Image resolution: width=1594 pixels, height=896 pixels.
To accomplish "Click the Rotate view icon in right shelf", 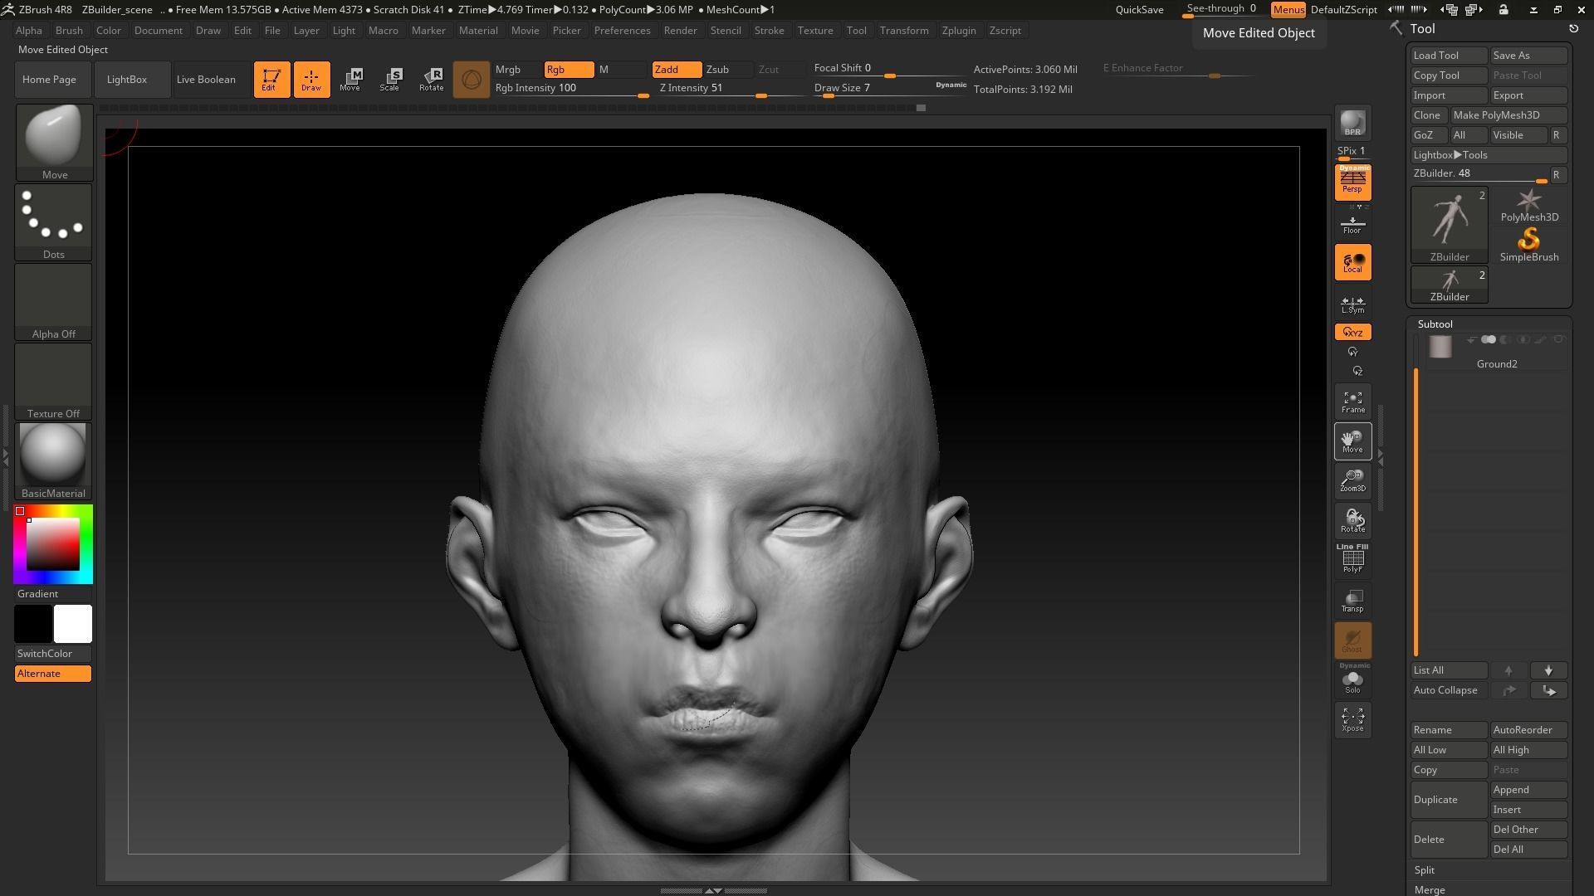I will point(1352,521).
